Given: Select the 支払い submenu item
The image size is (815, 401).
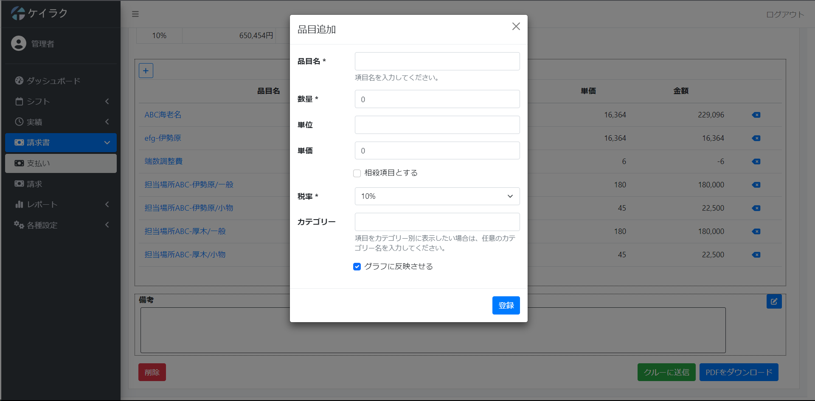Looking at the screenshot, I should [61, 163].
